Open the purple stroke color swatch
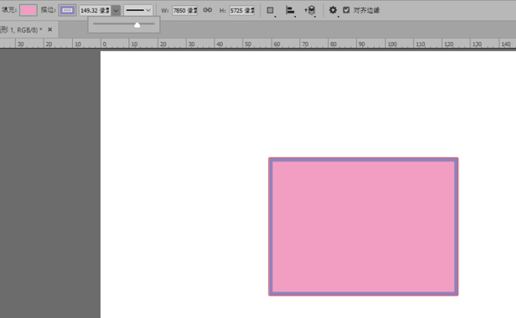The height and width of the screenshot is (318, 516). pyautogui.click(x=67, y=10)
